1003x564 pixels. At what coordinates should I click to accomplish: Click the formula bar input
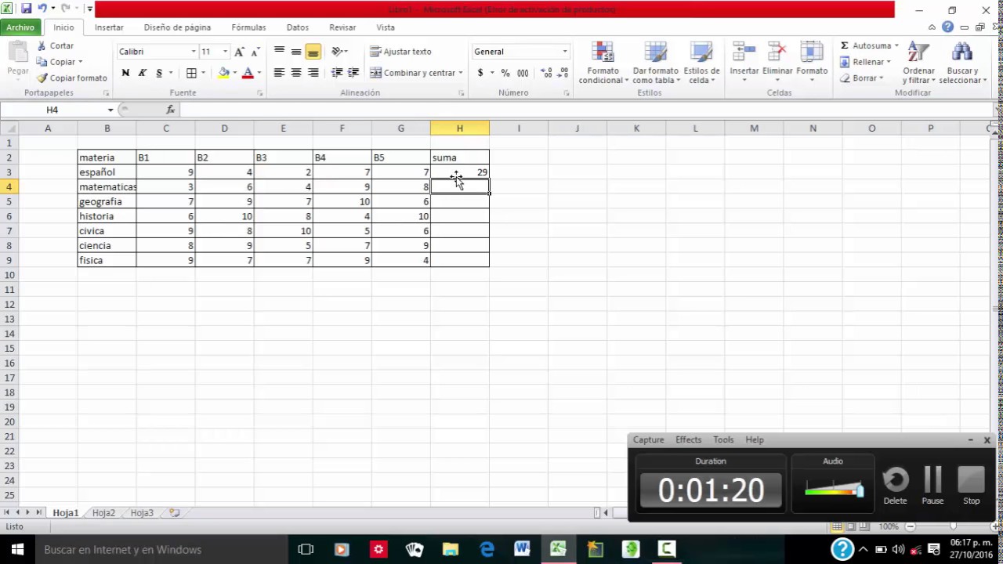[588, 110]
